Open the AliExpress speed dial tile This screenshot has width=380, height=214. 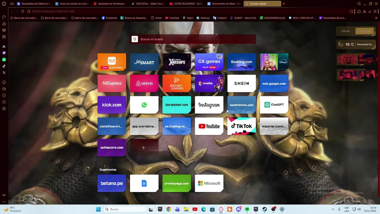pos(112,84)
